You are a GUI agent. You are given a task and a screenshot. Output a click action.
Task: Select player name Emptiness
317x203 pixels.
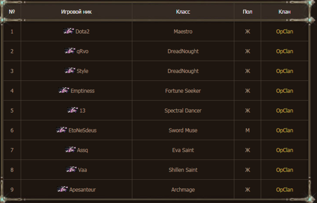[x=82, y=91]
